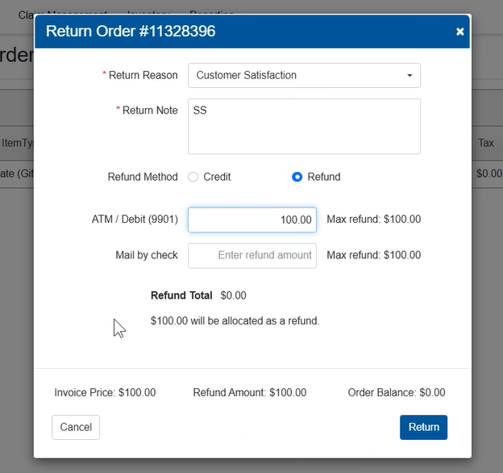Select the Credit refund method radio button
The width and height of the screenshot is (503, 473).
193,177
